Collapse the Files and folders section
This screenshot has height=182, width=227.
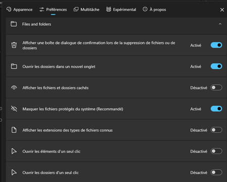coord(220,24)
